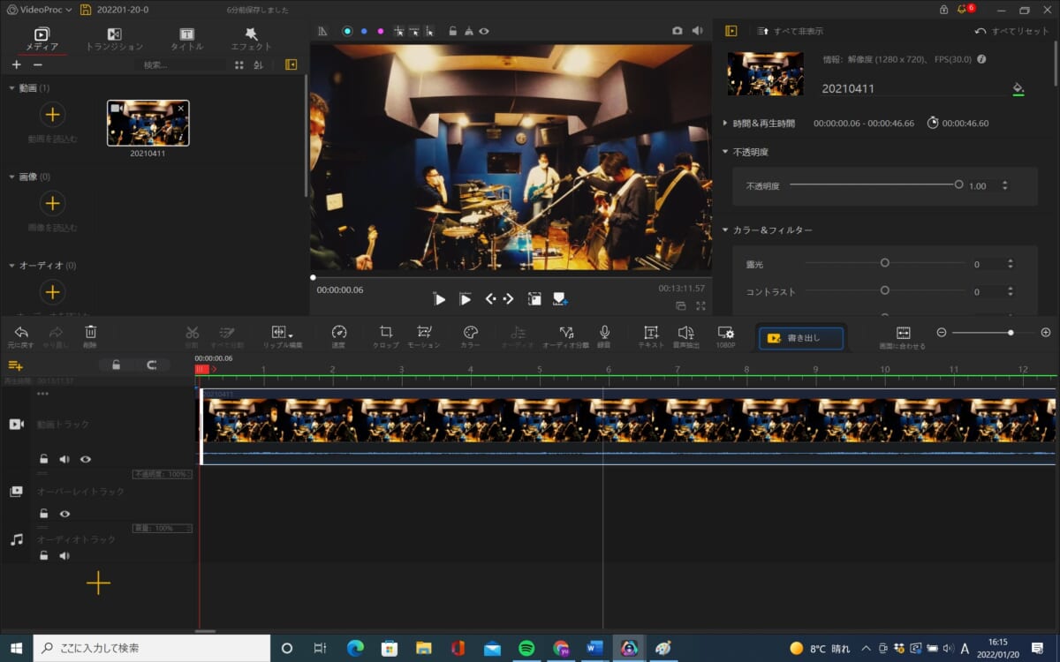The image size is (1060, 662).
Task: Click すべてリセット button
Action: coord(1012,31)
